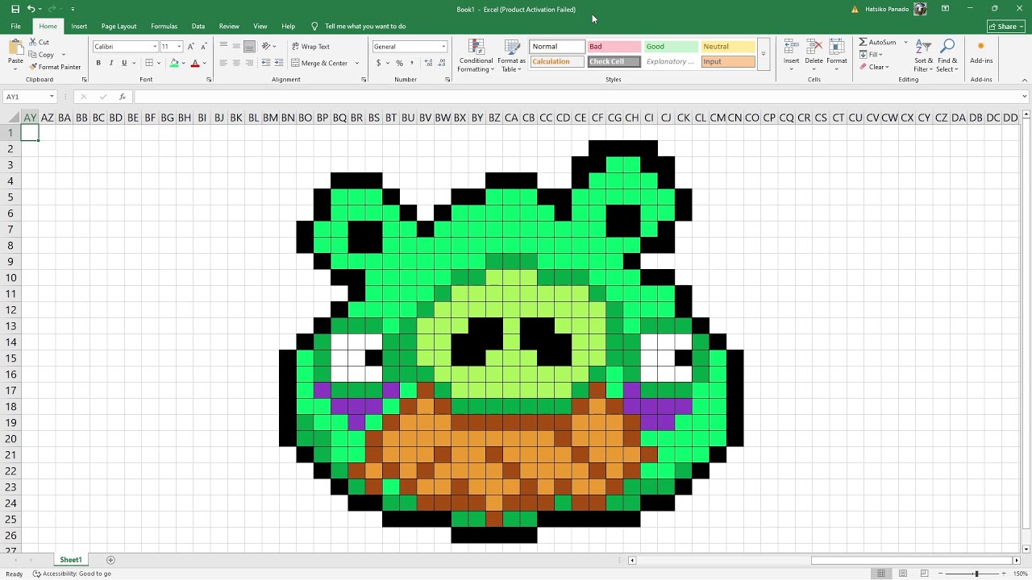Click Increase Decimal icon

point(427,63)
